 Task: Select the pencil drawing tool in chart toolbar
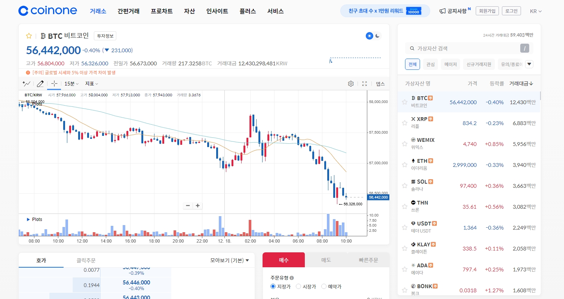click(40, 84)
